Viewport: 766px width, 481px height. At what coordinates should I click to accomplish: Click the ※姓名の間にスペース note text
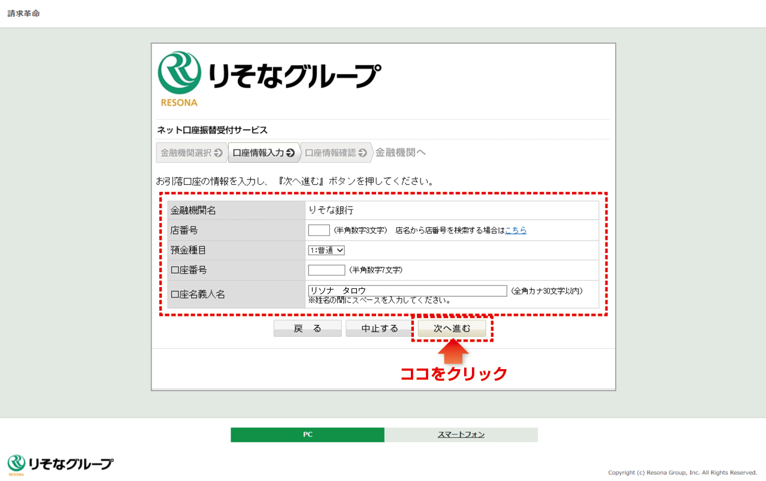click(380, 300)
